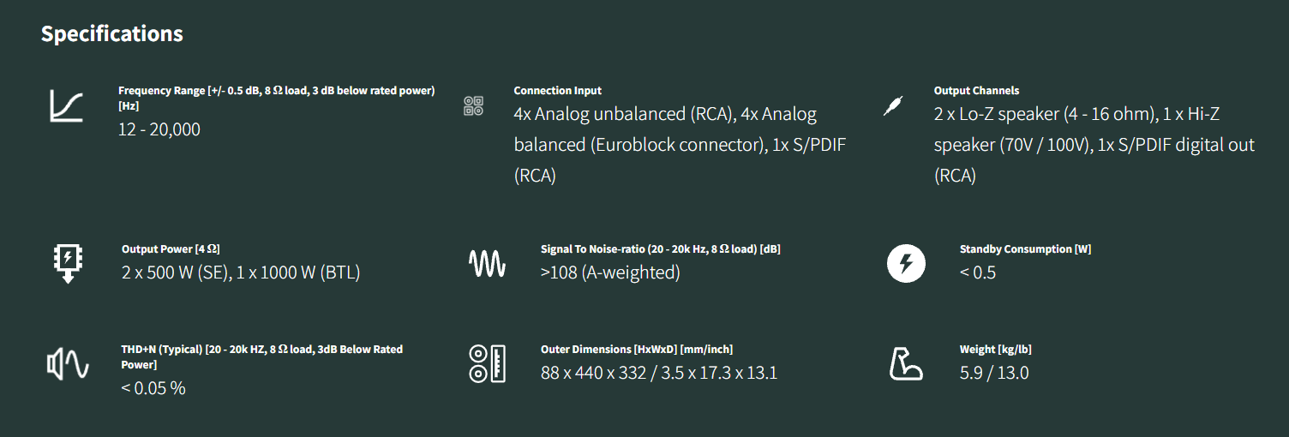Screen dimensions: 1289x437
Task: Click the Output Power chip icon
Action: (x=67, y=263)
